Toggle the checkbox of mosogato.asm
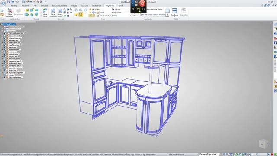Viewport: 277px width, 156px height. [5, 36]
